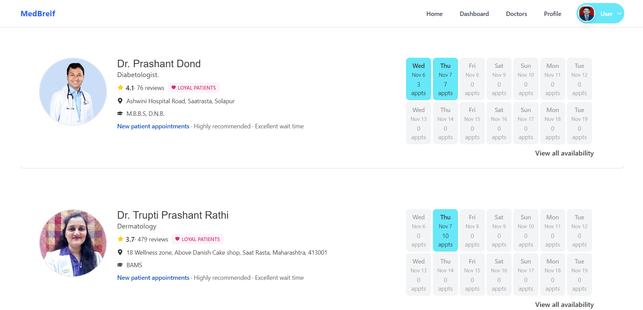Open New patient appointments for Dr. Prashant Dond
643x310 pixels.
(153, 126)
